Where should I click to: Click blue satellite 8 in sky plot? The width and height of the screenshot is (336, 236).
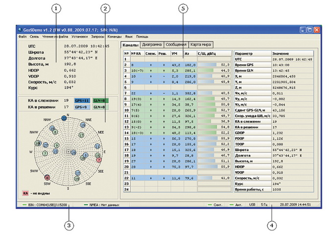point(86,155)
